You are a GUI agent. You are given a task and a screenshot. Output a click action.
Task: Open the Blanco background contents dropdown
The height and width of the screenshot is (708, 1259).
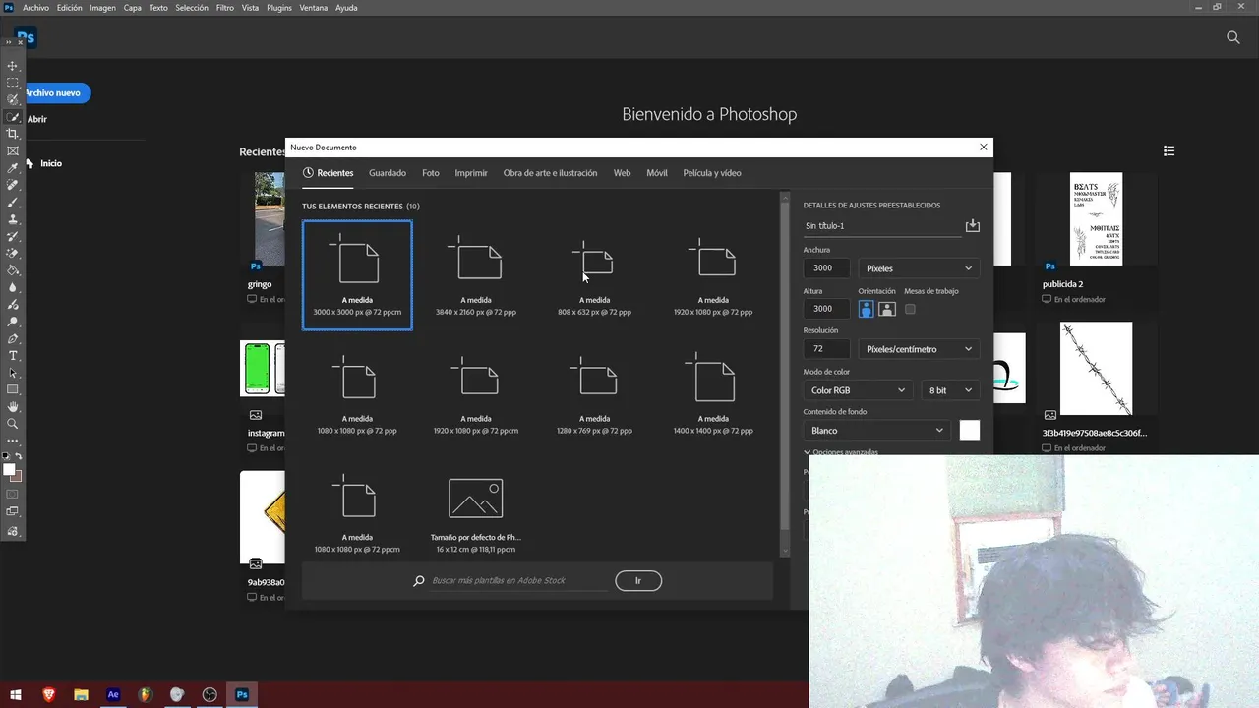[x=876, y=430]
